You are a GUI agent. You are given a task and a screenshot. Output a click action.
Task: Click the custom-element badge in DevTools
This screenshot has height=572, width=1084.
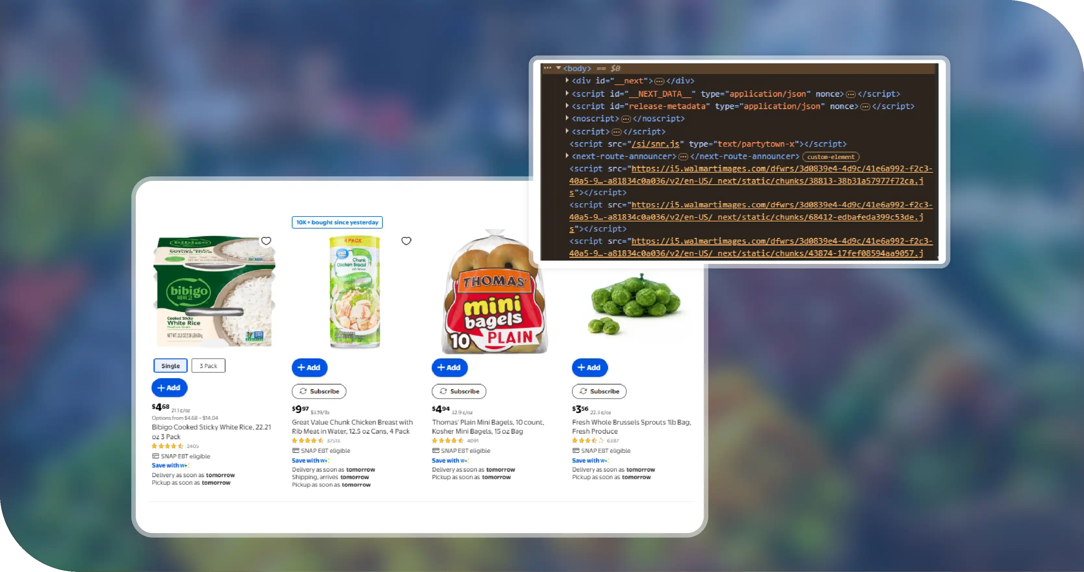pos(831,157)
